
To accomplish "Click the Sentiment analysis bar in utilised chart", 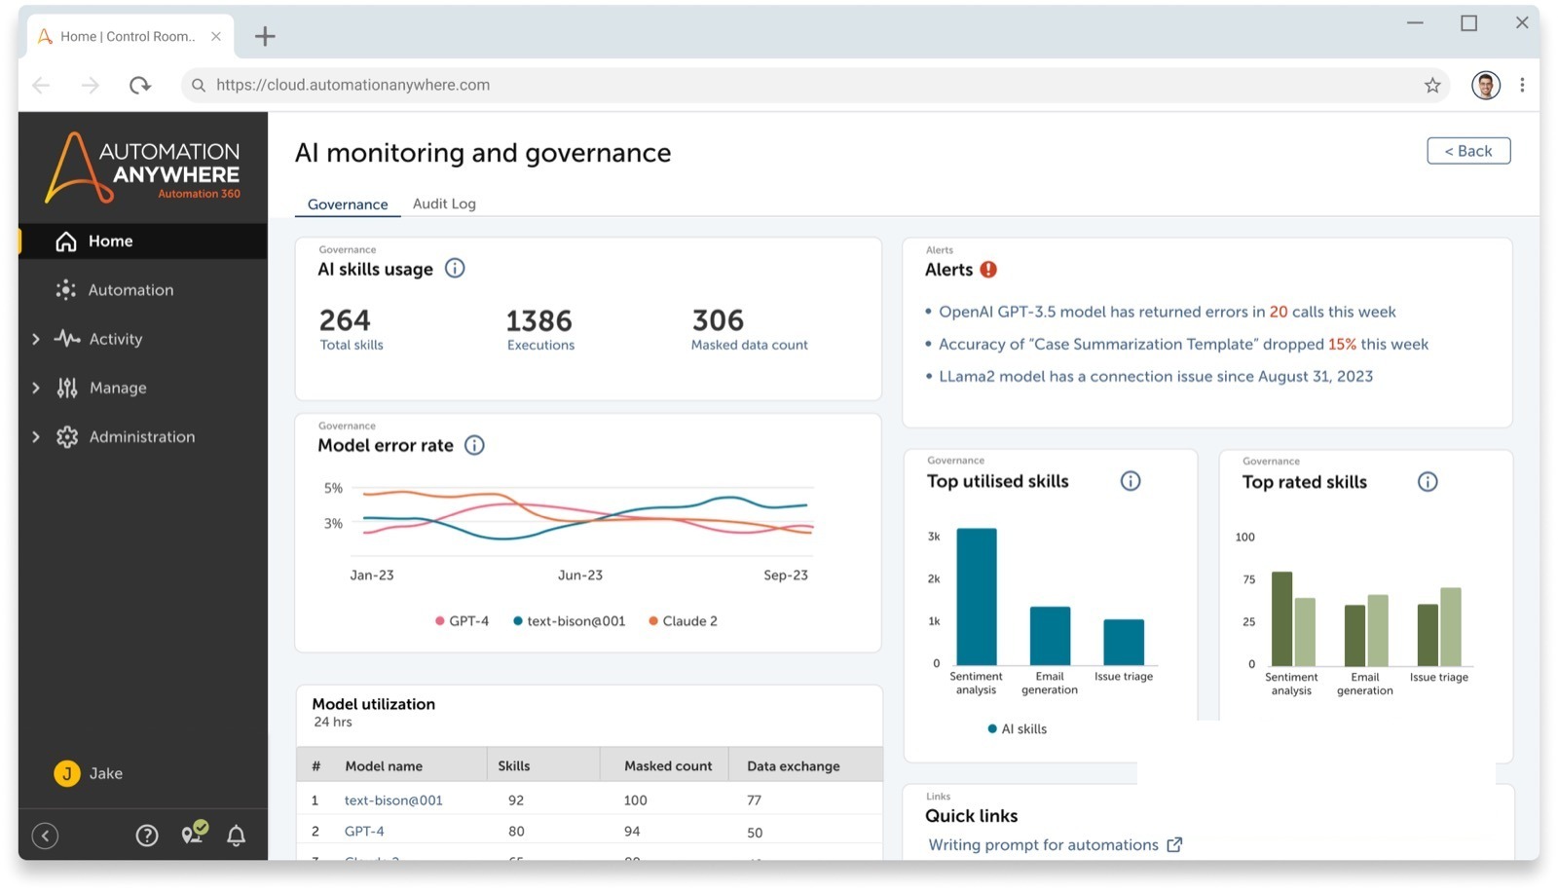I will click(977, 596).
